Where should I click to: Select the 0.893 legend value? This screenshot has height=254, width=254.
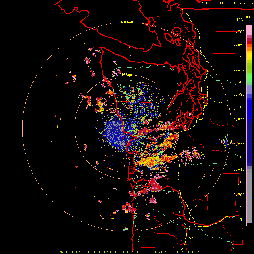pos(239,57)
